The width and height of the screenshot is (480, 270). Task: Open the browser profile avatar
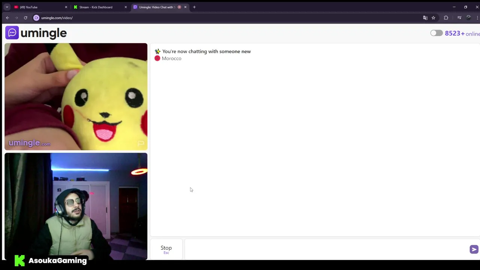coord(468,18)
